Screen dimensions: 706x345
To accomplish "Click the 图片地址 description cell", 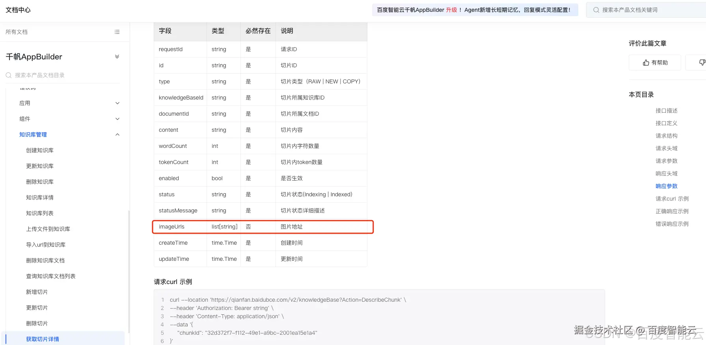I will [321, 227].
